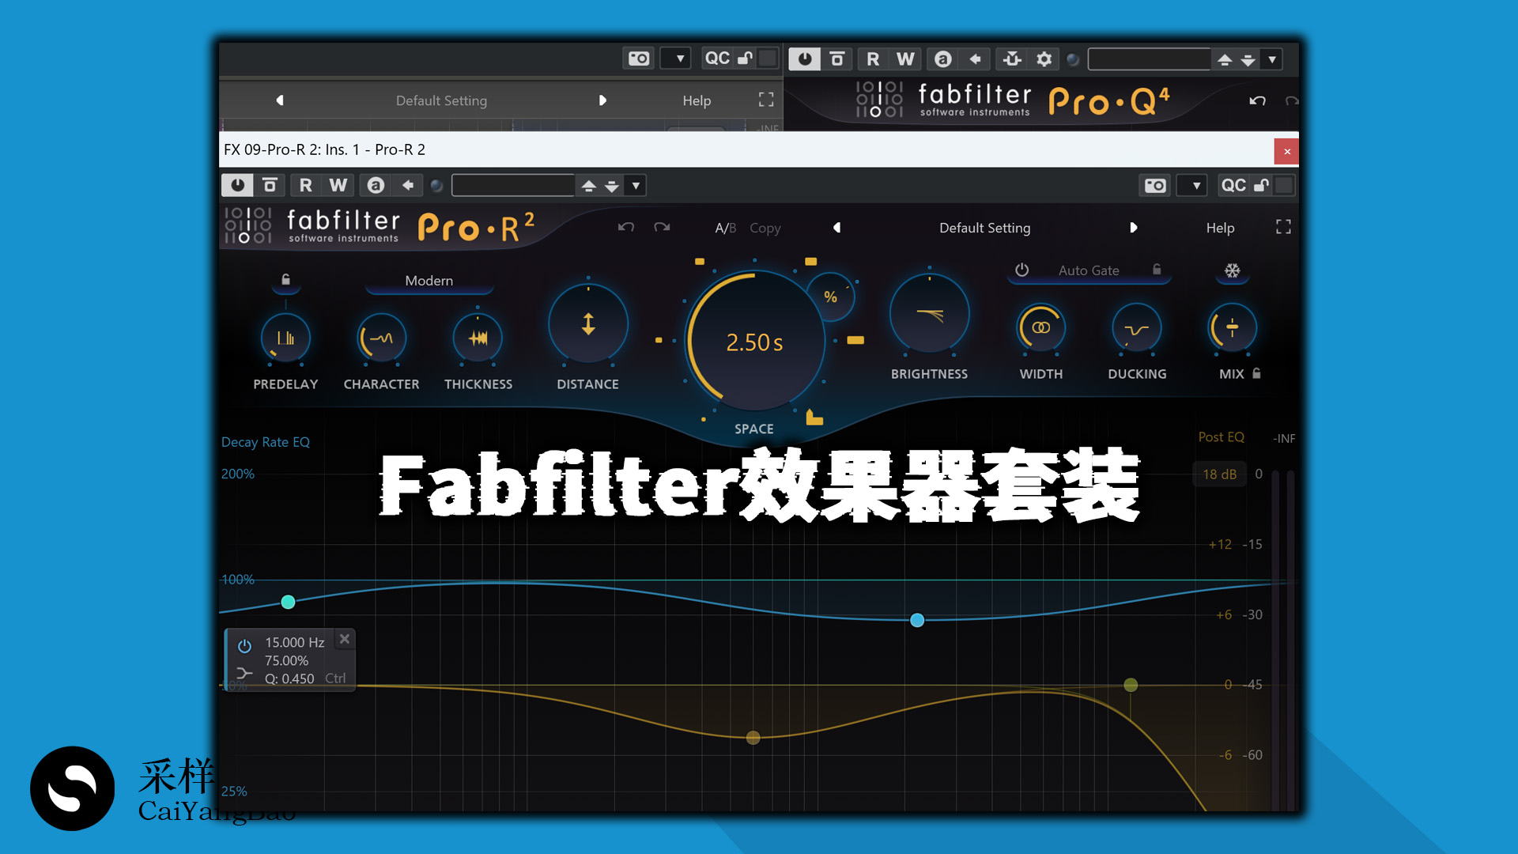Select previous host preset with up arrow in Pro-R 2
Screen dimensions: 1518x854
pos(588,185)
